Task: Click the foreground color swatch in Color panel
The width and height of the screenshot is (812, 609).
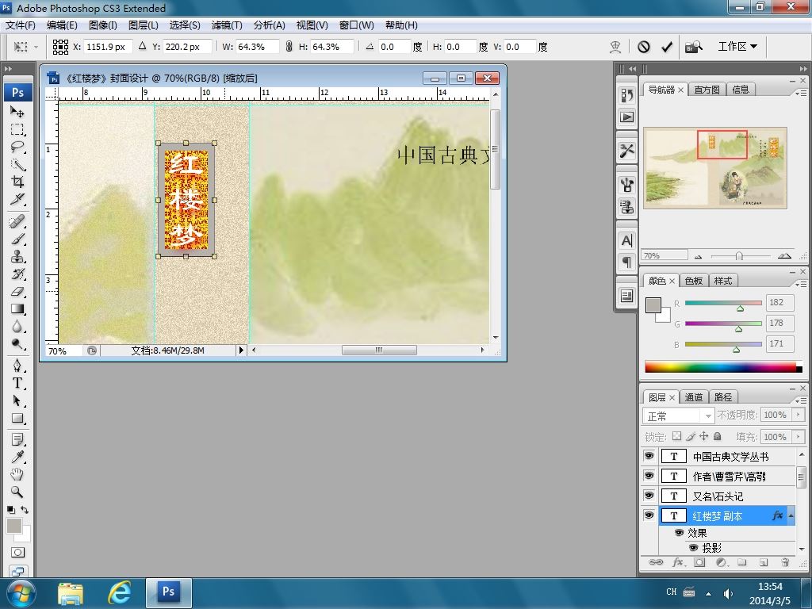Action: pyautogui.click(x=653, y=305)
